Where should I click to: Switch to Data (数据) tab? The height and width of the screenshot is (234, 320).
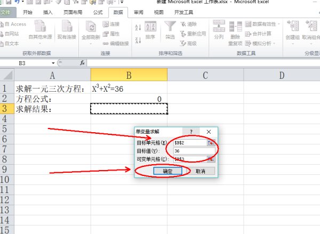[x=118, y=12]
